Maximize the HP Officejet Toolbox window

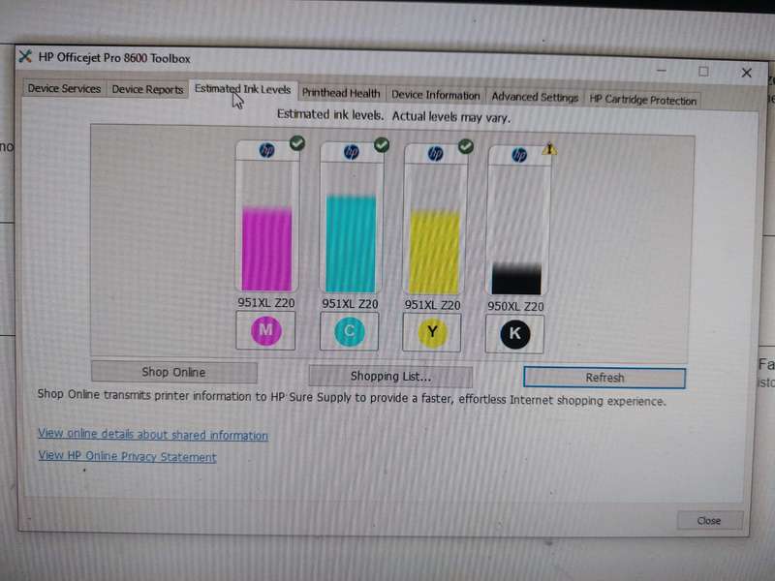point(703,72)
